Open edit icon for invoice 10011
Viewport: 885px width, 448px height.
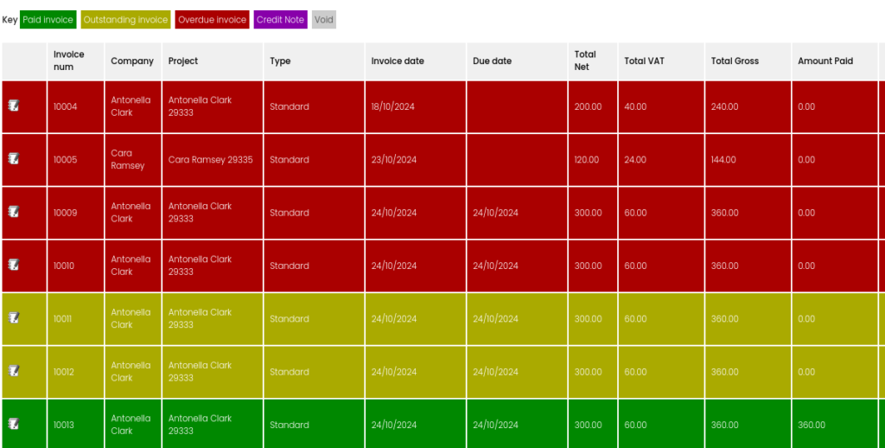pos(14,317)
